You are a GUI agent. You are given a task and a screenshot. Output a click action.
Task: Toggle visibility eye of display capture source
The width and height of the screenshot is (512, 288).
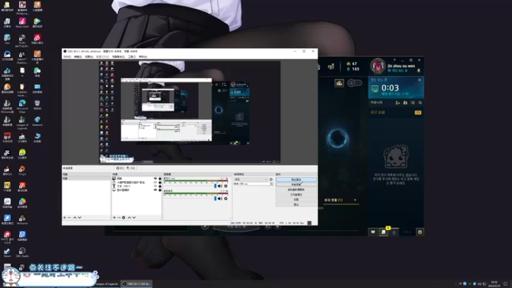156,189
